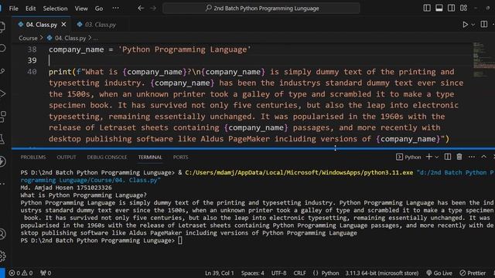Open the View menu
Viewport: 495px width, 278px height.
(x=81, y=8)
